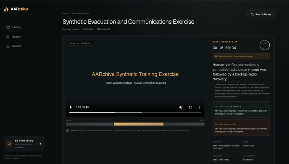Enter fullscreen video mode
The width and height of the screenshot is (289, 164).
click(x=190, y=107)
